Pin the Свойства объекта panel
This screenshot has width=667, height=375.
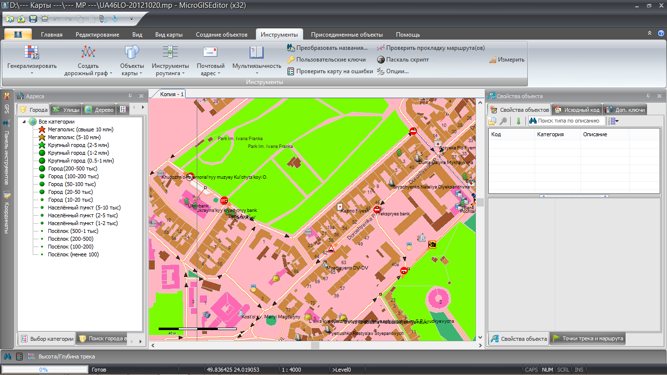click(649, 96)
